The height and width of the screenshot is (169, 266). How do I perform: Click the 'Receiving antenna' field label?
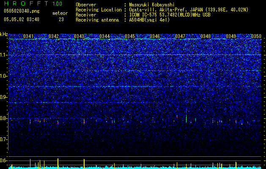97,20
